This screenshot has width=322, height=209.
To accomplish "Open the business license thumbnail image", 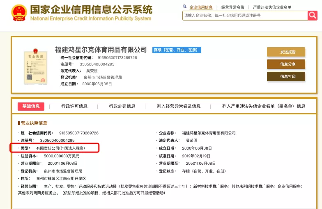I will pos(35,66).
